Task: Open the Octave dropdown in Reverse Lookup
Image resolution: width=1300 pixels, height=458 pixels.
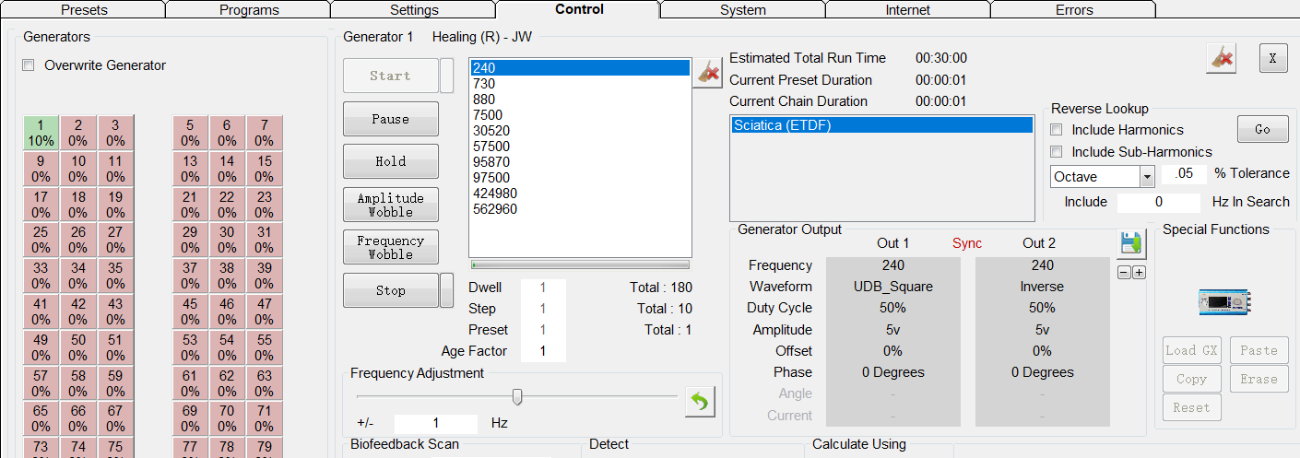Action: (1147, 177)
